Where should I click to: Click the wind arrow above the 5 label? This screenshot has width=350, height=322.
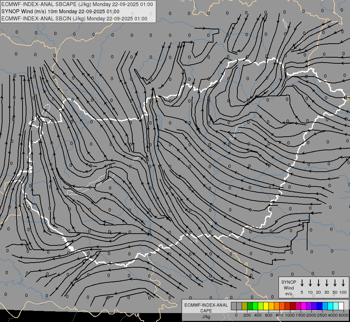[302, 283]
